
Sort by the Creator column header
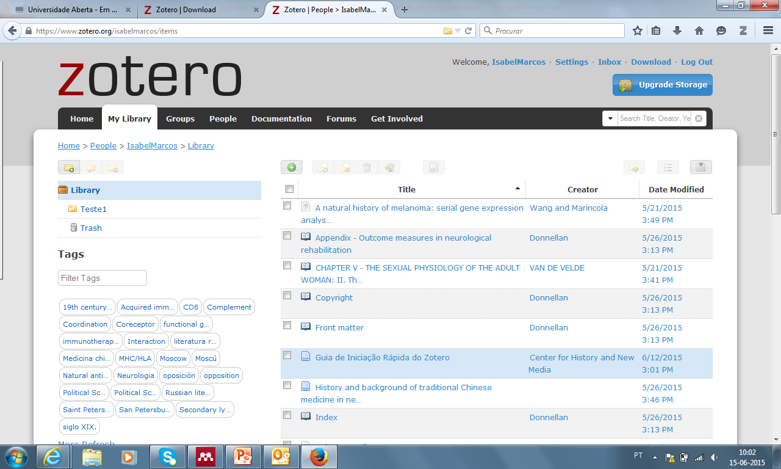583,189
